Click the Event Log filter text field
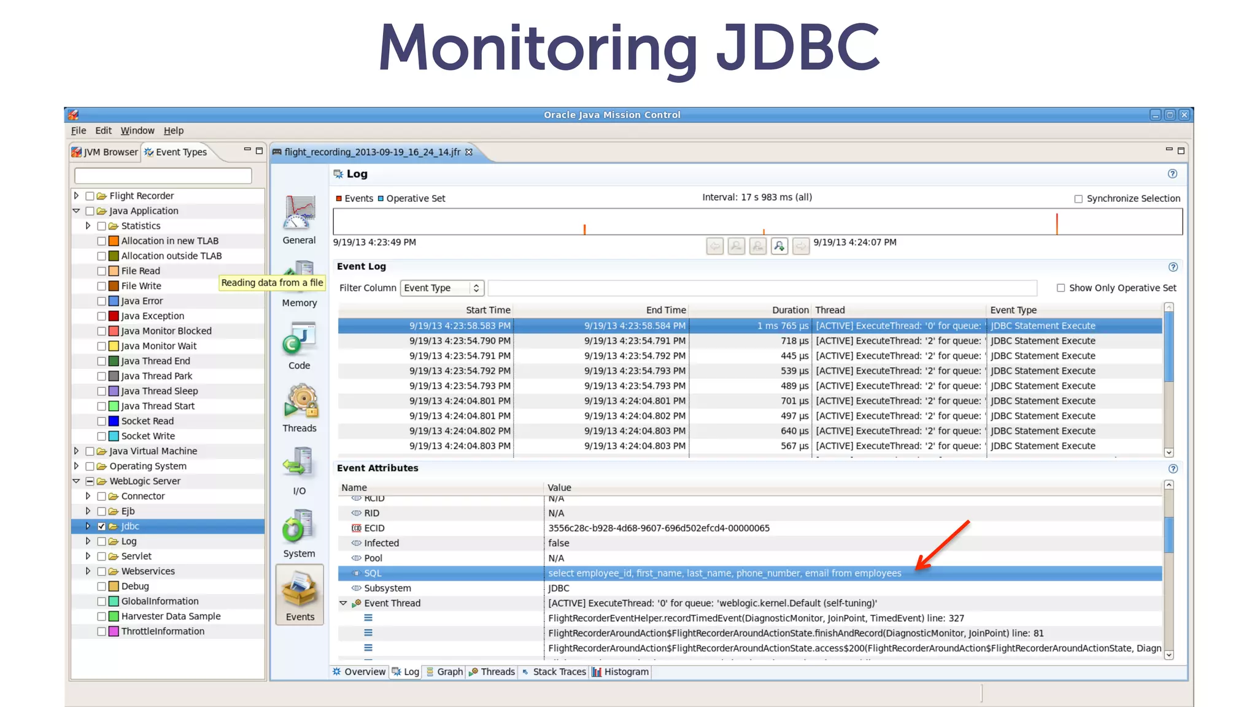 point(762,288)
